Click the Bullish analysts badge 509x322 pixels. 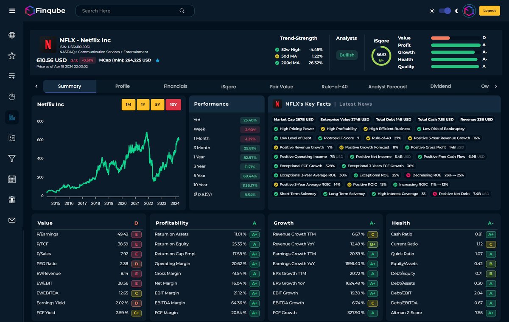point(347,55)
